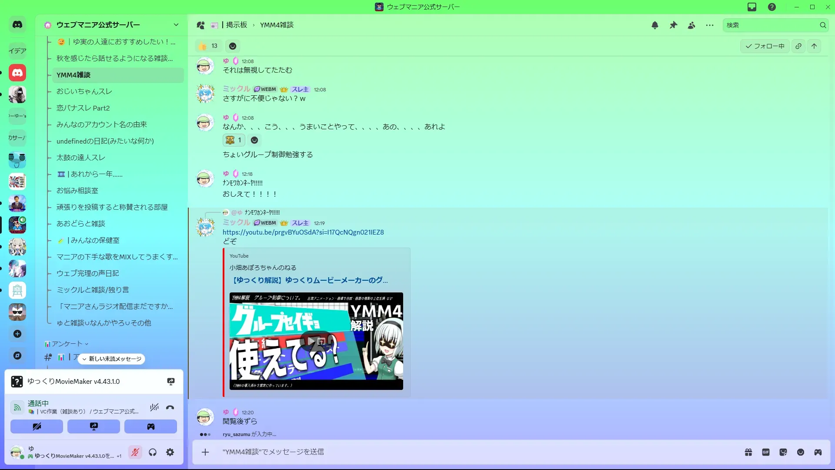Toggle headphone deafen button
The width and height of the screenshot is (835, 470).
[x=153, y=453]
